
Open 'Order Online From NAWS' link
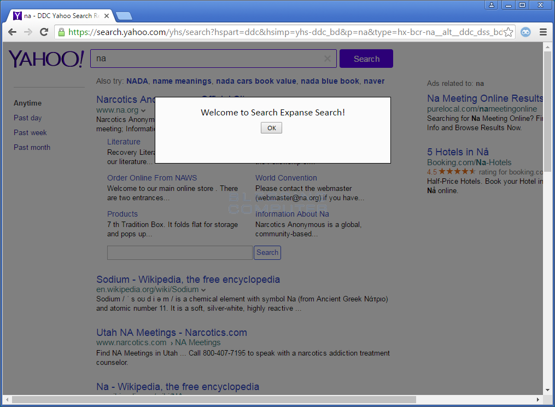click(152, 178)
